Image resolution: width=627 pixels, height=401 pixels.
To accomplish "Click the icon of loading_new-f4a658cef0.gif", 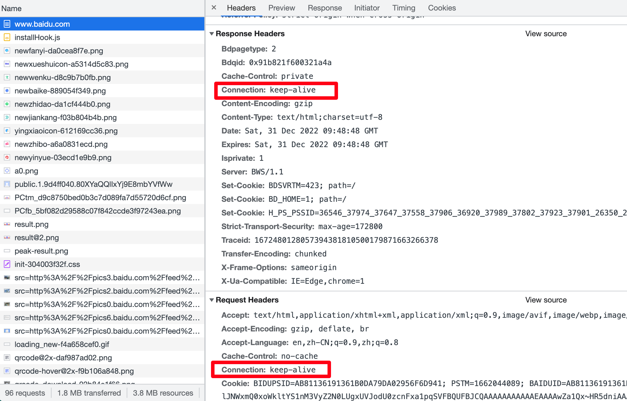I will 7,344.
